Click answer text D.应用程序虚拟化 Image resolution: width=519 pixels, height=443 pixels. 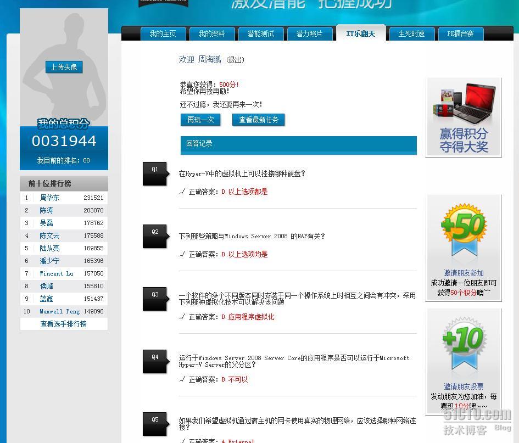coord(248,317)
